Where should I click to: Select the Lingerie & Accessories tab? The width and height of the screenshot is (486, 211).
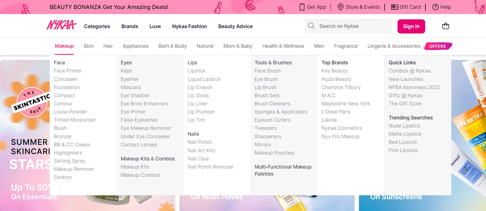point(394,46)
